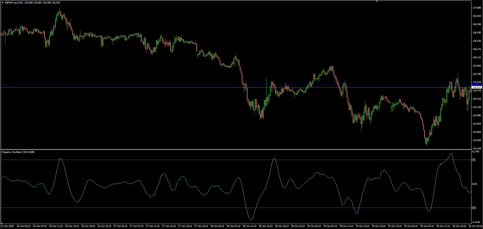This screenshot has height=229, width=483.
Task: Click the 0.2795 maximum on oscillator scale
Action: 475,152
